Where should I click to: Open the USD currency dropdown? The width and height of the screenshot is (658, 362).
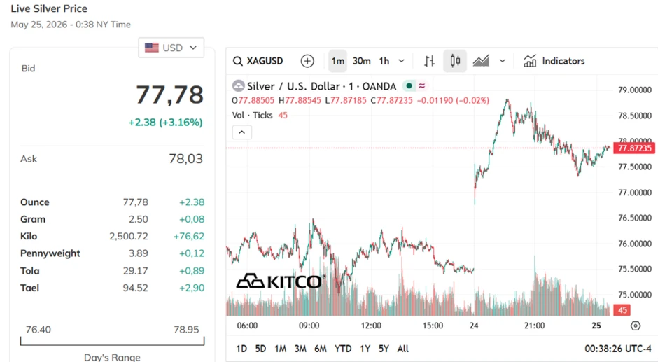pyautogui.click(x=171, y=48)
